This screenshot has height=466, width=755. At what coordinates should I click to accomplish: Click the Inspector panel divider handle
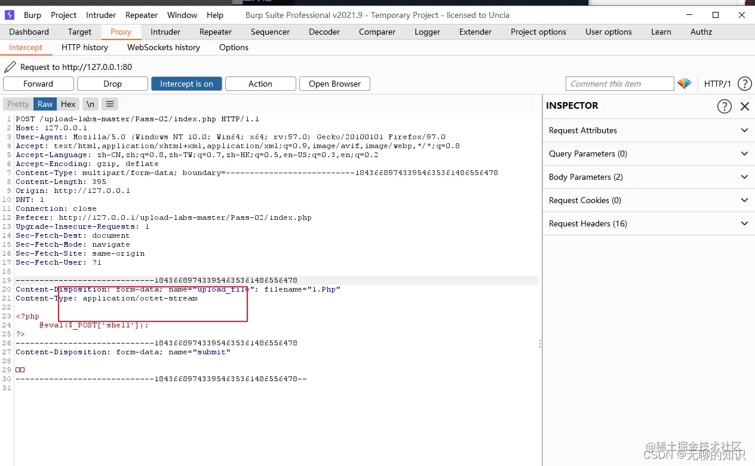click(x=540, y=344)
